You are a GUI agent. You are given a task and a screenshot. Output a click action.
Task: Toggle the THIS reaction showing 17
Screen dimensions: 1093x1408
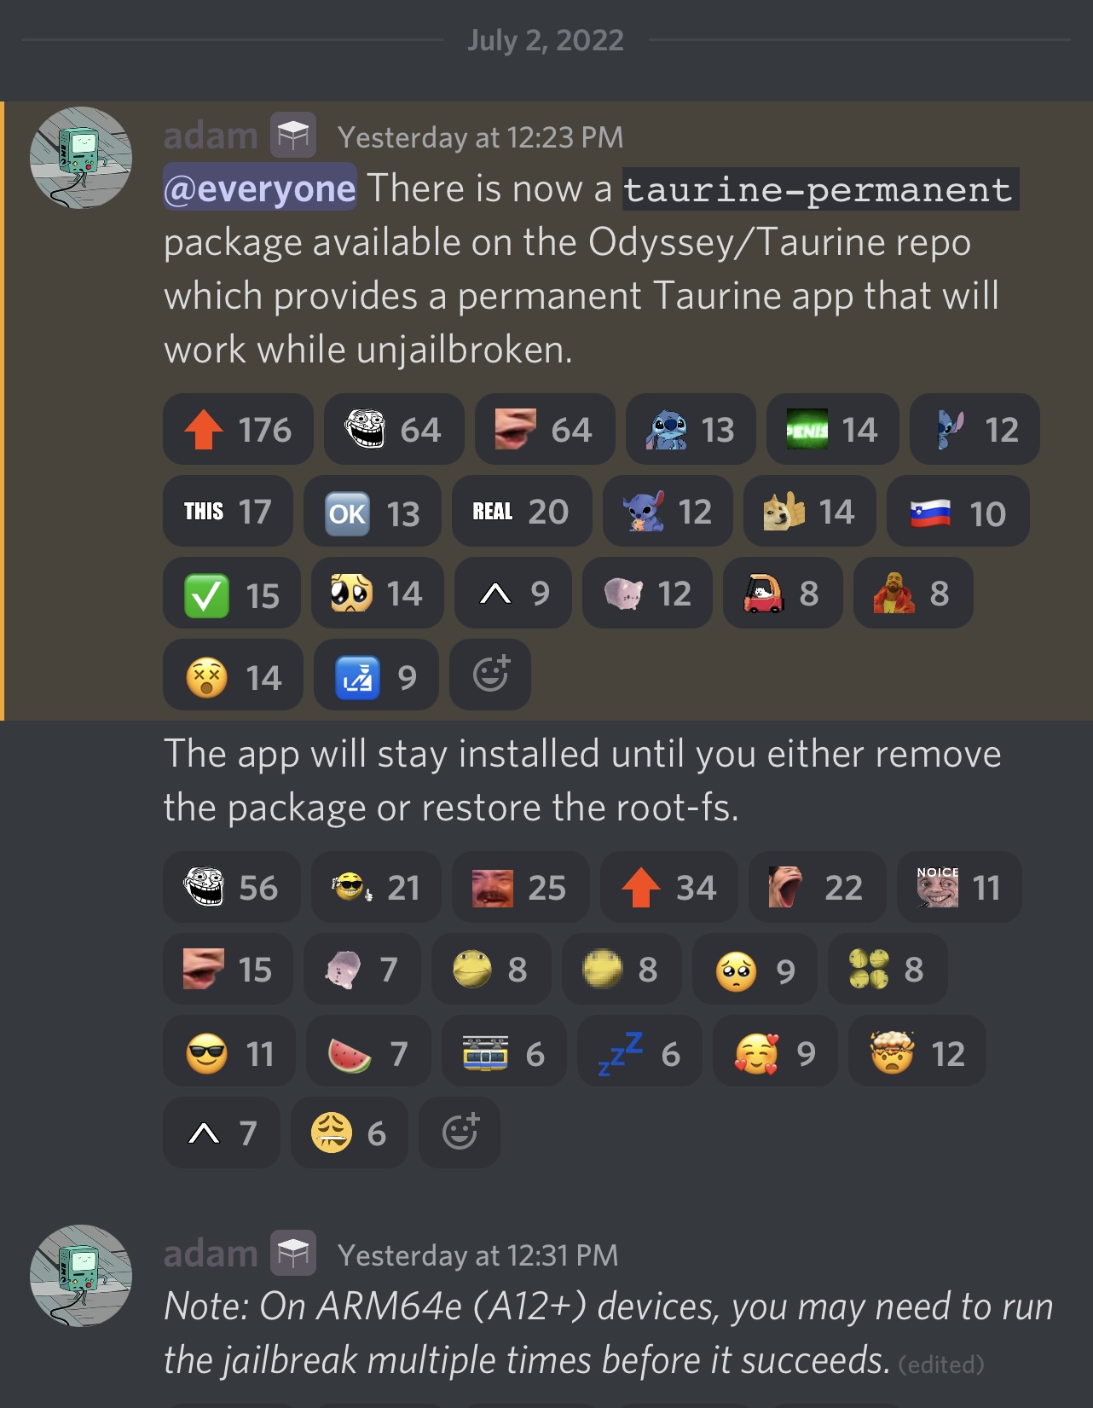[228, 511]
